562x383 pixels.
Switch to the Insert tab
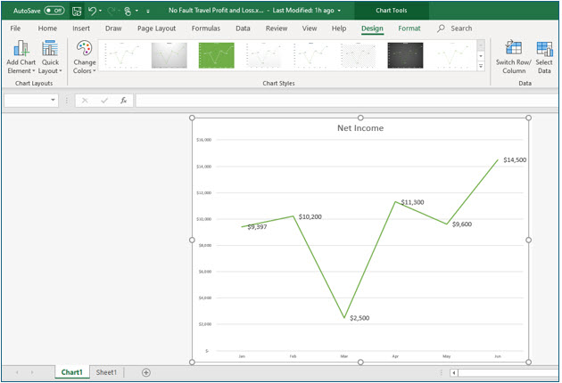tap(81, 29)
